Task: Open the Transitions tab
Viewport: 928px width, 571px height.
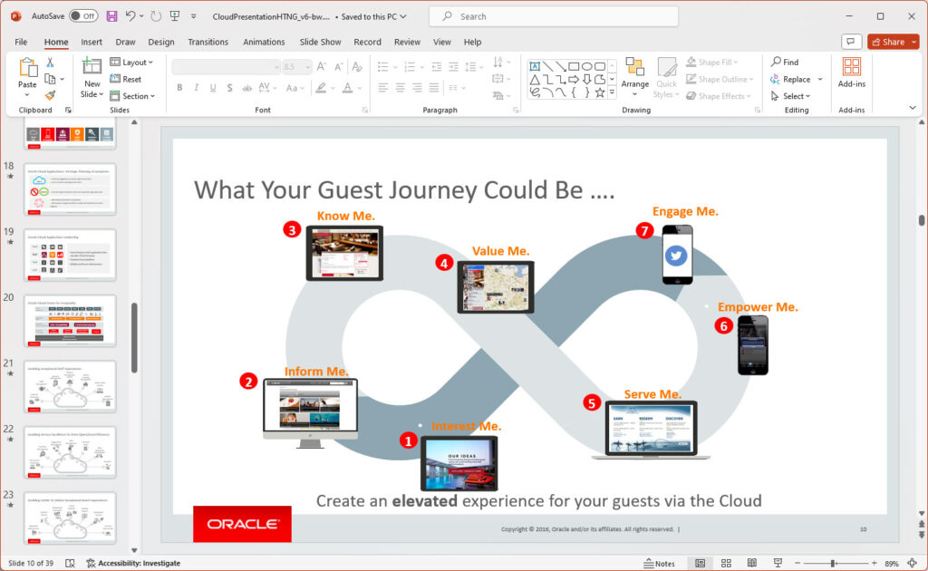Action: (x=208, y=42)
